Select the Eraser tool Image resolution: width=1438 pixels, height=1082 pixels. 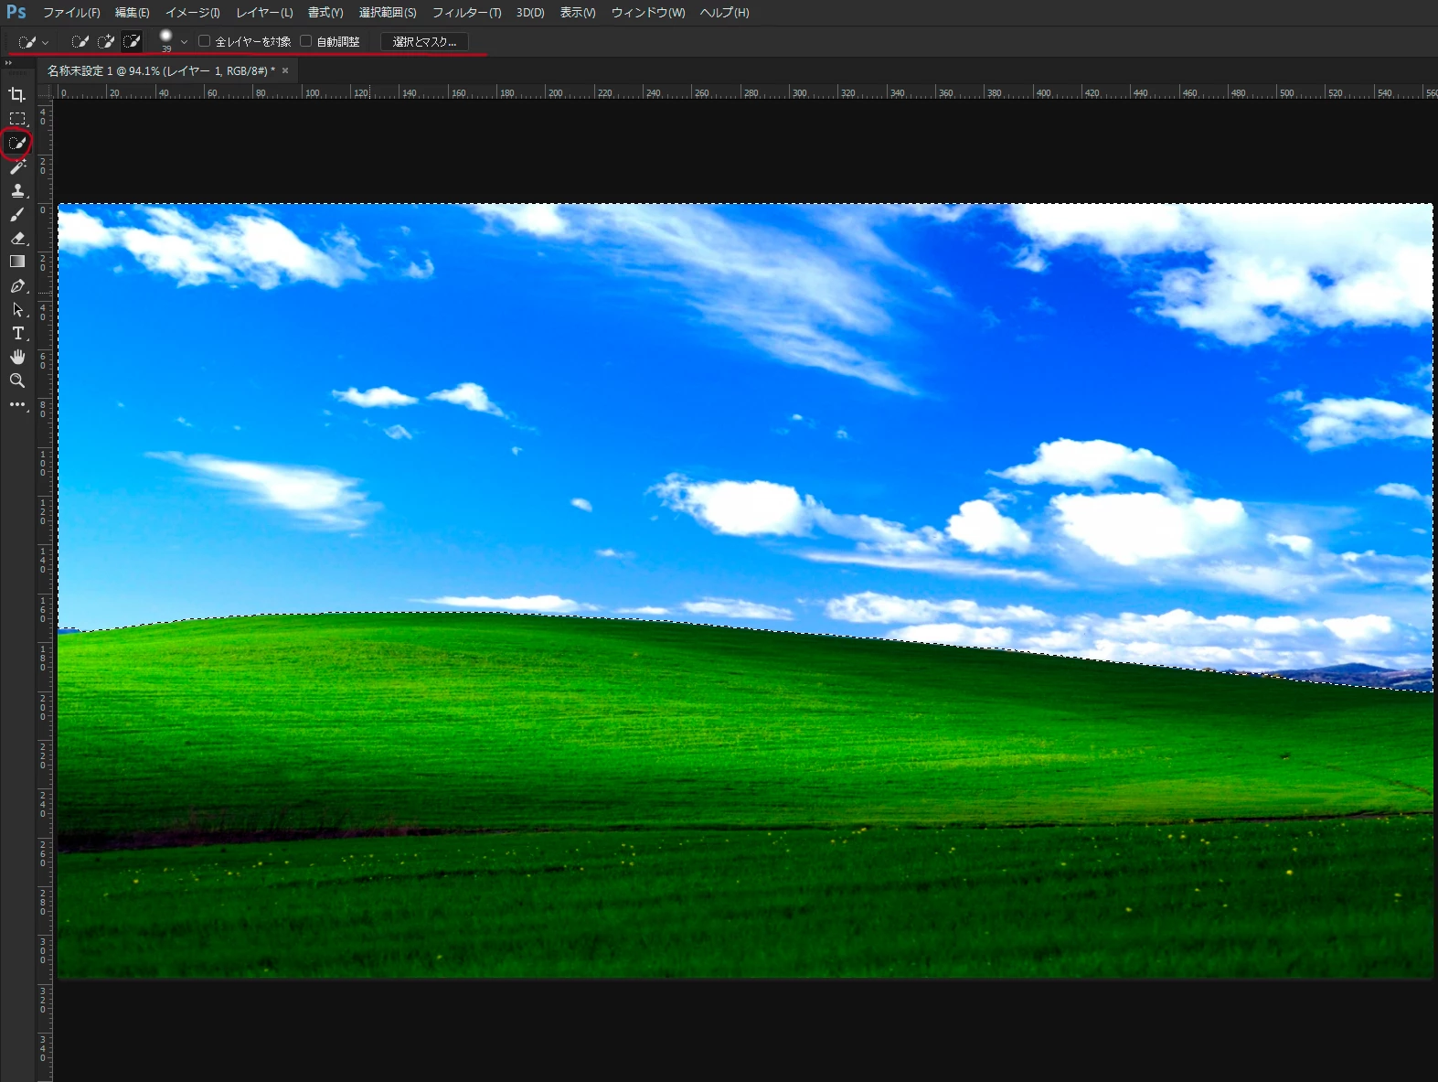pos(17,238)
